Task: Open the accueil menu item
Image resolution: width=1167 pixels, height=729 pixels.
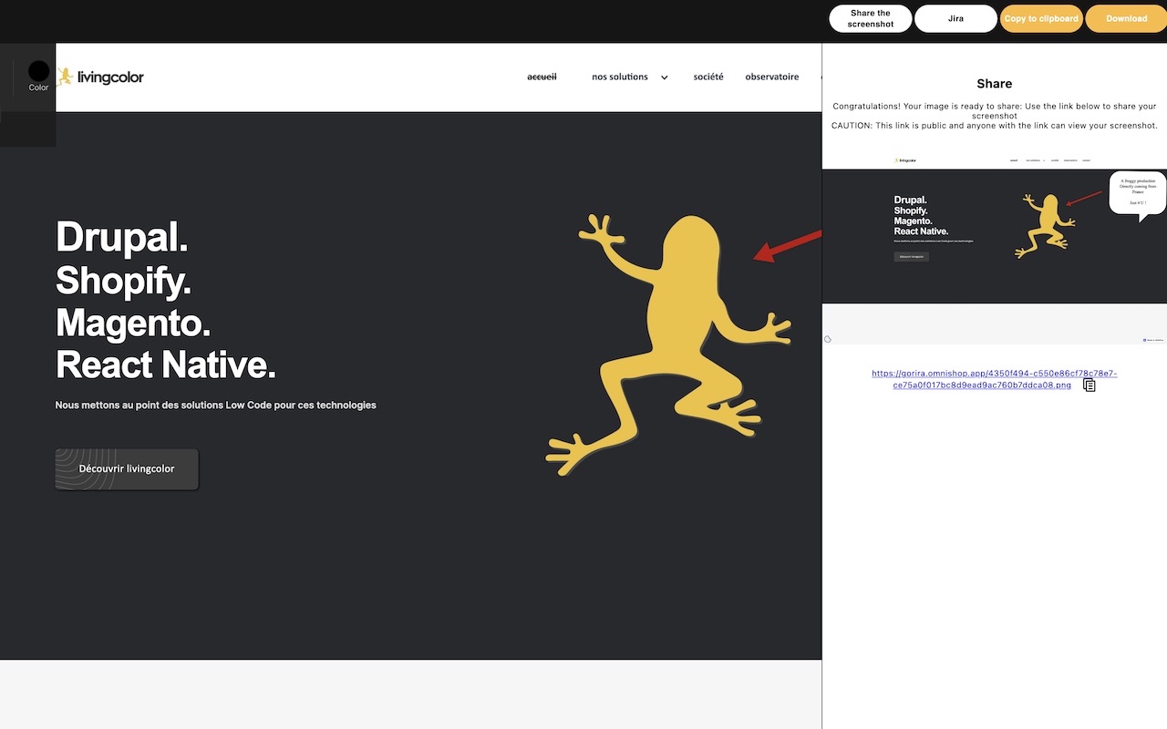Action: 542,77
